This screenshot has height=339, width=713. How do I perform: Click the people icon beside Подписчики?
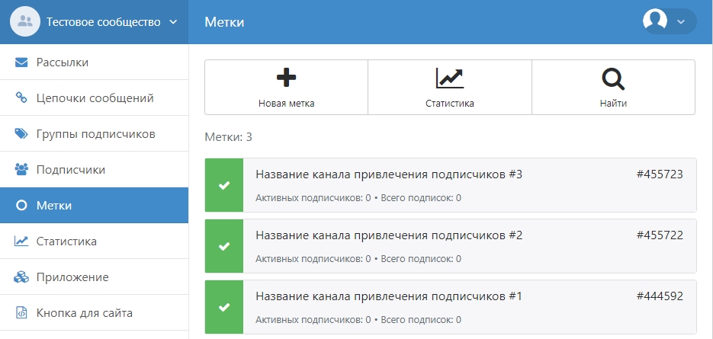click(21, 170)
